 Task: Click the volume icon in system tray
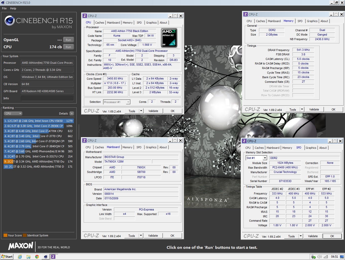coord(319,257)
